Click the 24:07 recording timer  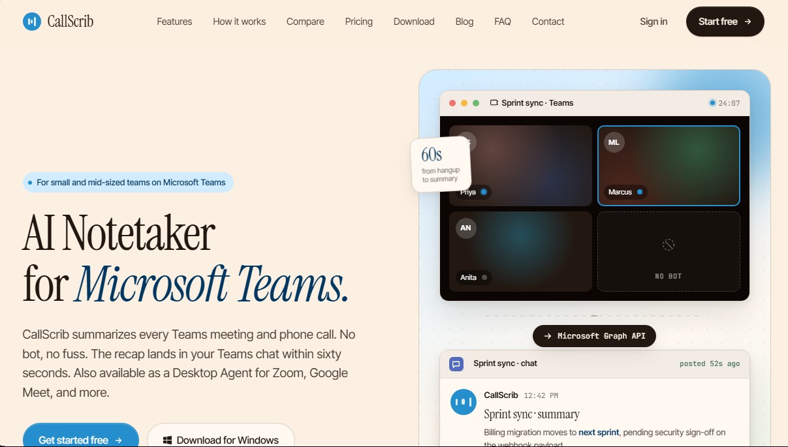[729, 103]
